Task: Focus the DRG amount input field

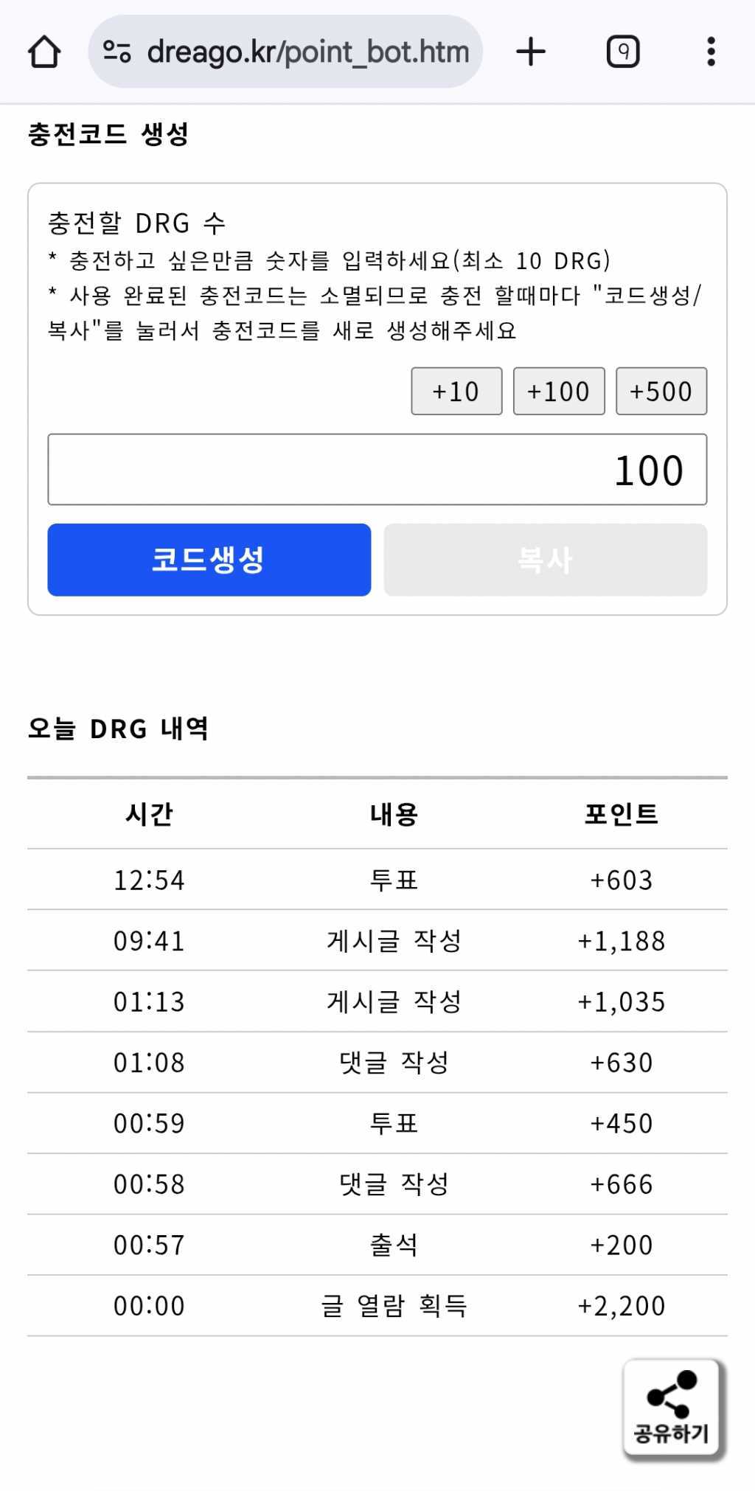Action: (377, 470)
